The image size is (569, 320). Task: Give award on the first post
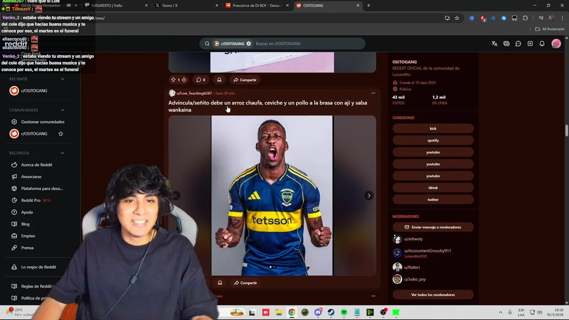(219, 80)
